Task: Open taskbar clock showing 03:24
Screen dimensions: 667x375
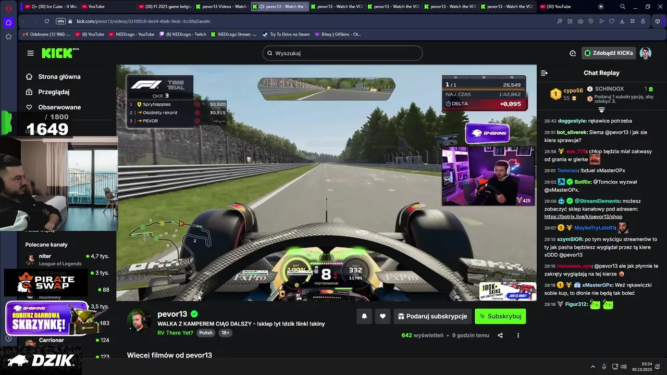Action: coord(642,367)
